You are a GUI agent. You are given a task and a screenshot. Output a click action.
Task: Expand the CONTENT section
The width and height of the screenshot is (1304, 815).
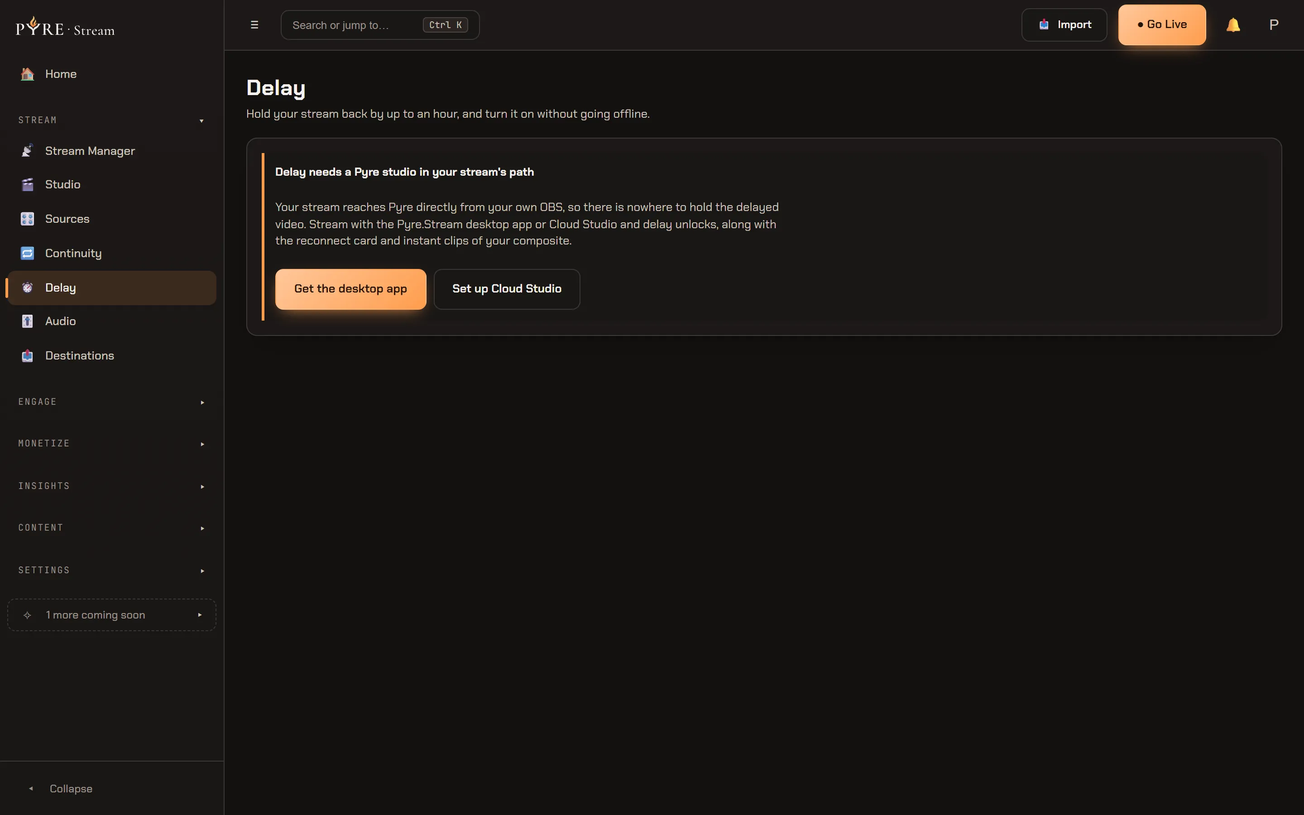coord(111,527)
